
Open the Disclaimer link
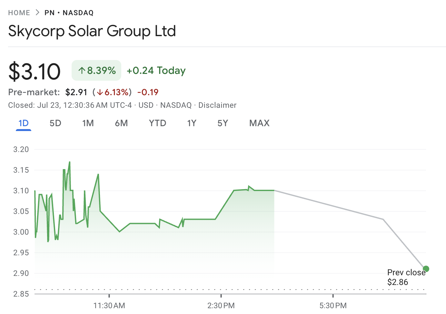click(x=217, y=105)
